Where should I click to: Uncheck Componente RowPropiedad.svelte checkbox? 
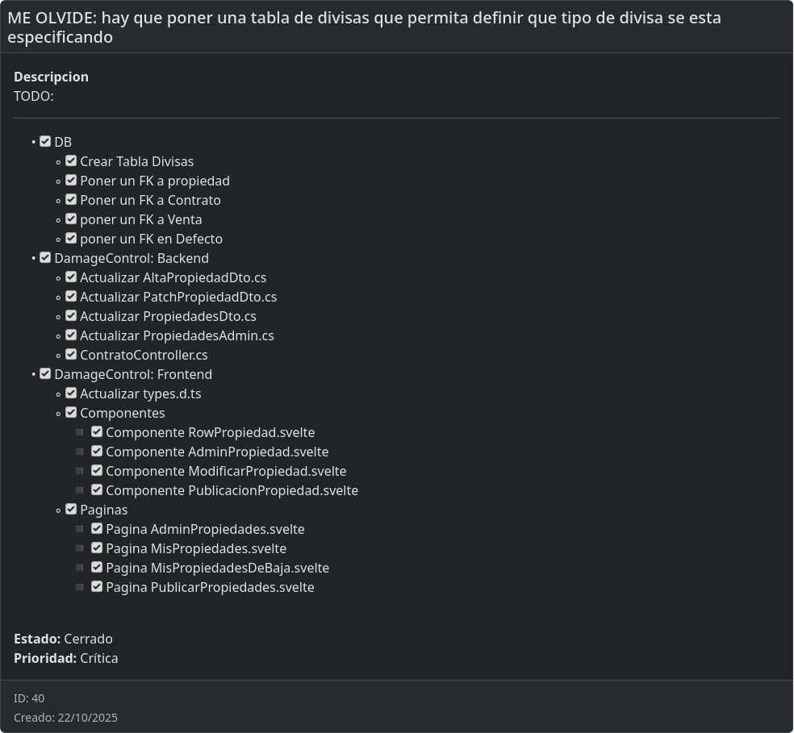pyautogui.click(x=97, y=431)
